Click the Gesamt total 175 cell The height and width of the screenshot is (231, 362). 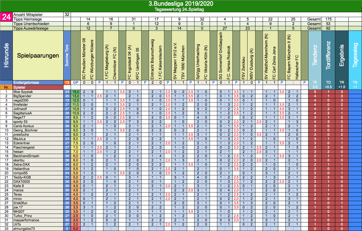(328, 19)
